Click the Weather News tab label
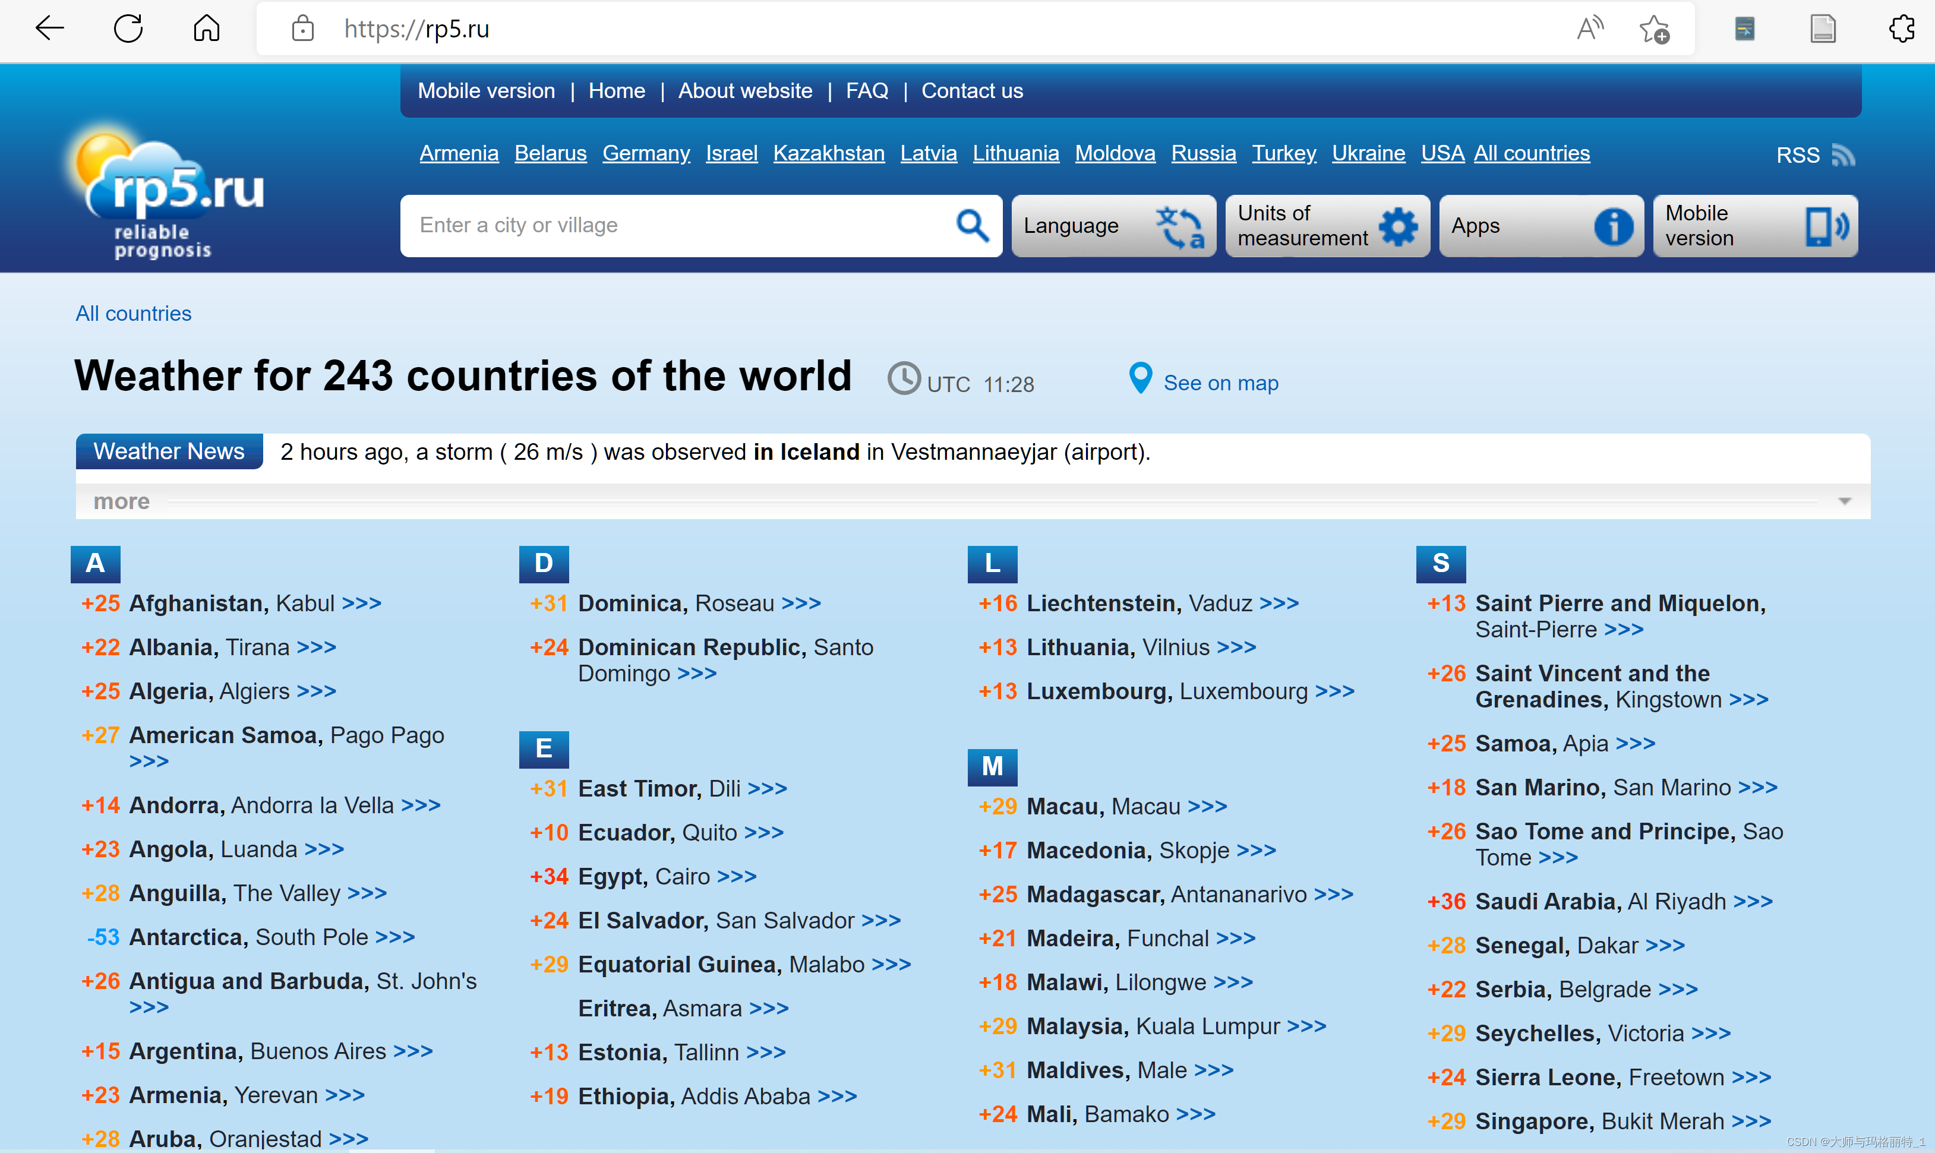Image resolution: width=1935 pixels, height=1153 pixels. [x=169, y=451]
